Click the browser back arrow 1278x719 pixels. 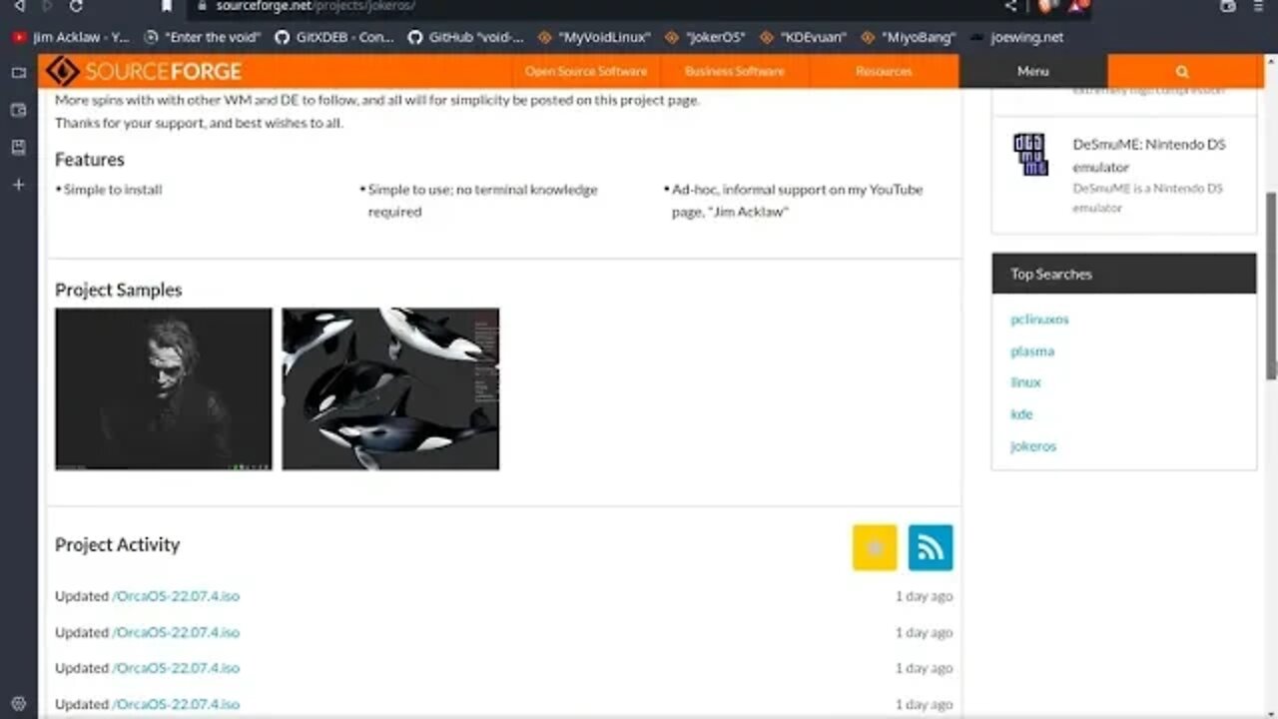18,6
